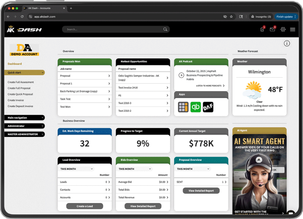
Task: Click the header search input field
Action: [112, 30]
